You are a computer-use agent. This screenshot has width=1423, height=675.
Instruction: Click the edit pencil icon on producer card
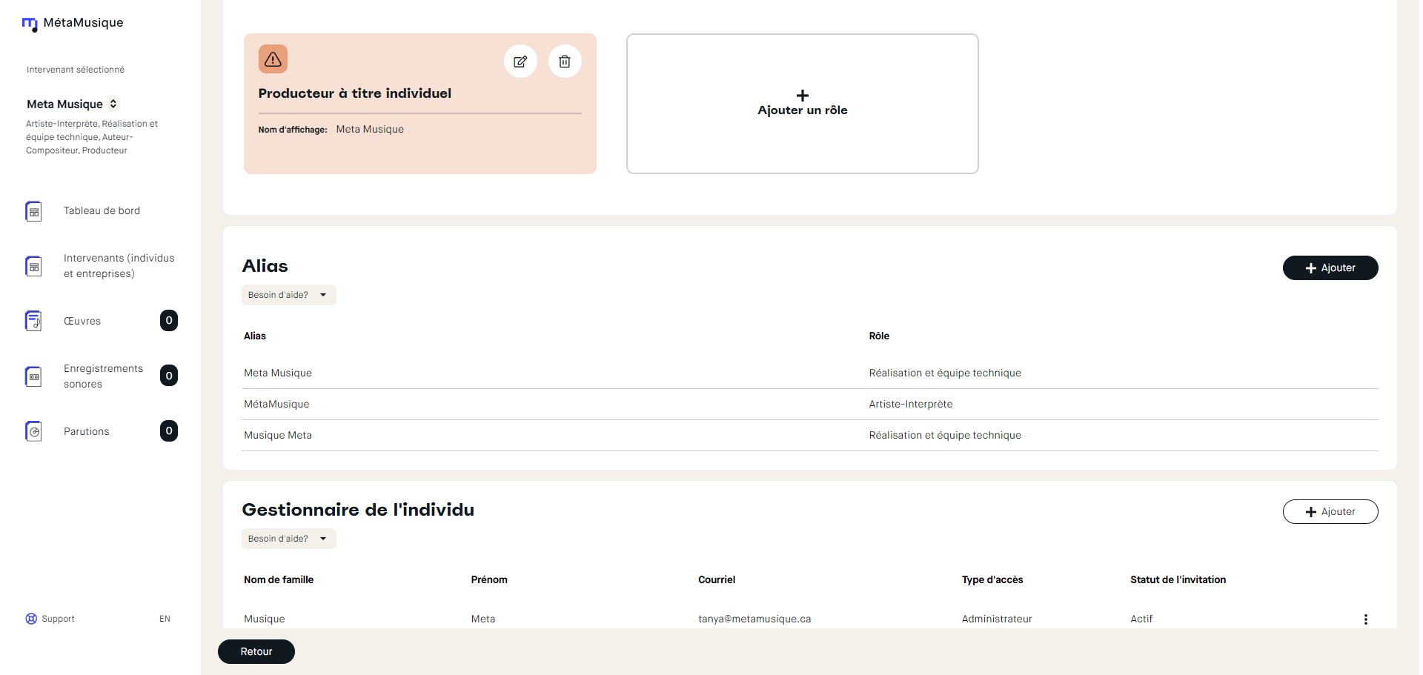click(520, 61)
